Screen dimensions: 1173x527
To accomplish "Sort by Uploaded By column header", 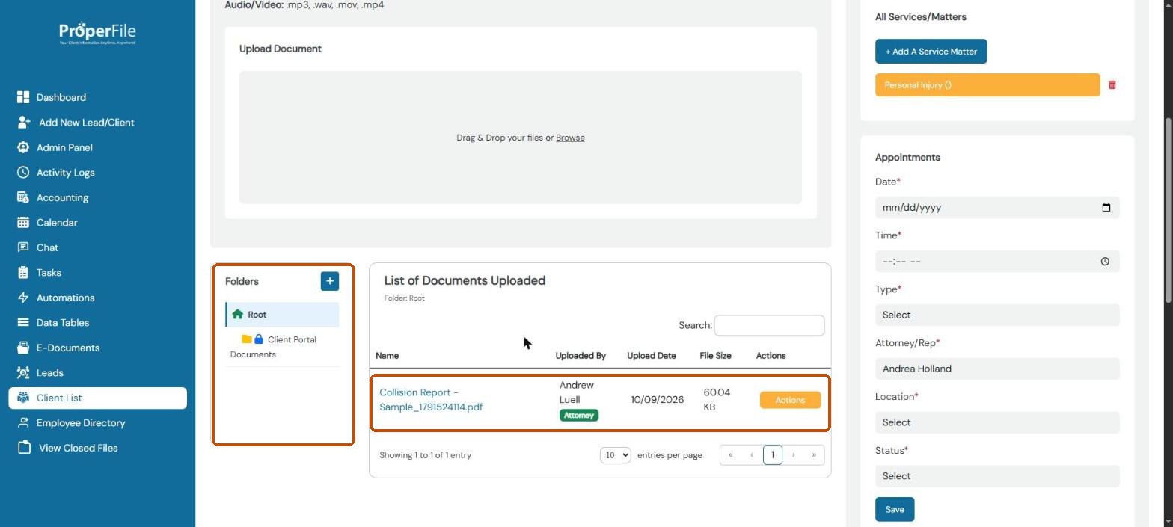I will pos(581,356).
